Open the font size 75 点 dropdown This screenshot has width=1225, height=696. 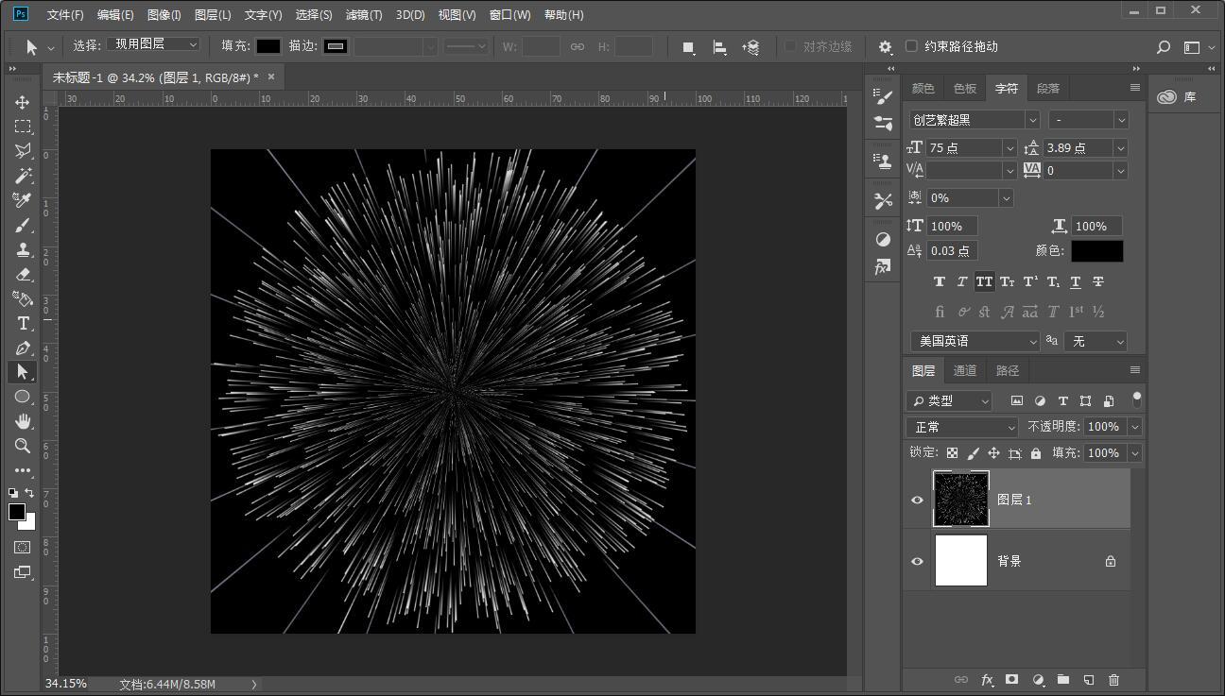point(1009,148)
